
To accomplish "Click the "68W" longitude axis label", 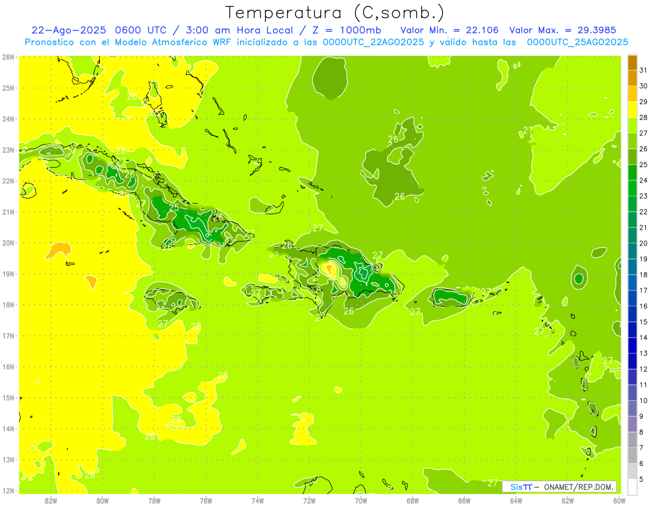I will tap(413, 500).
